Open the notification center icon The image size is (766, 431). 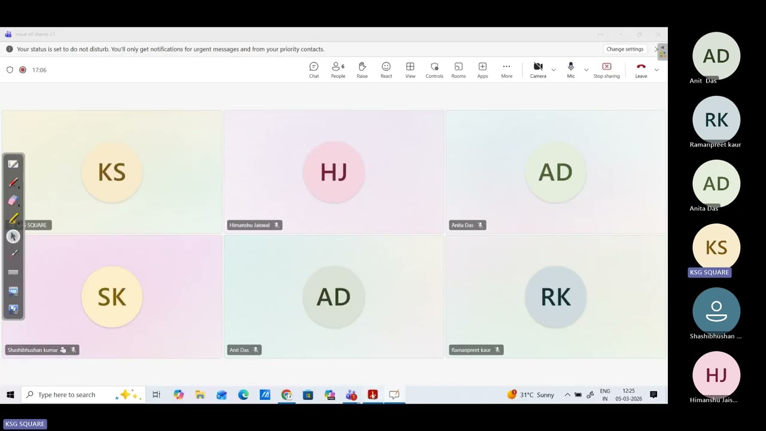(653, 394)
